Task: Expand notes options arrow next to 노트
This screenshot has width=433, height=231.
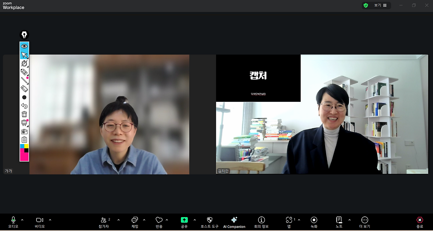Action: click(349, 220)
